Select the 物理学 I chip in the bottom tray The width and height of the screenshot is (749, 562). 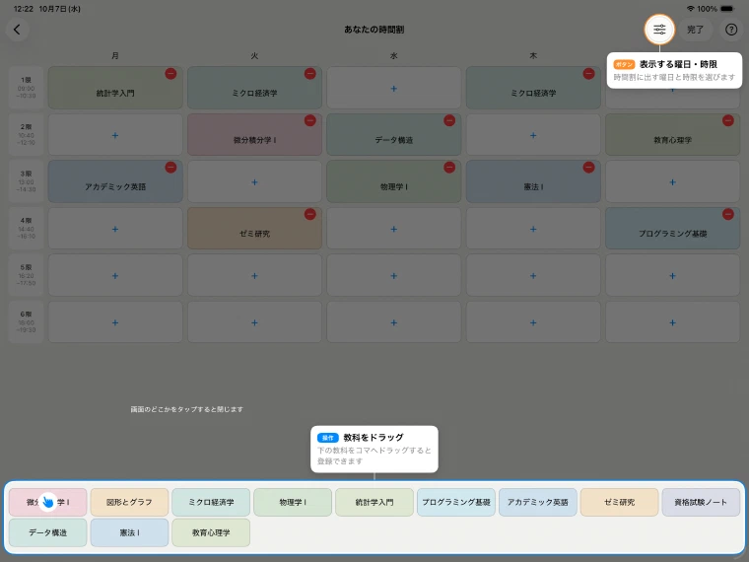tap(293, 502)
